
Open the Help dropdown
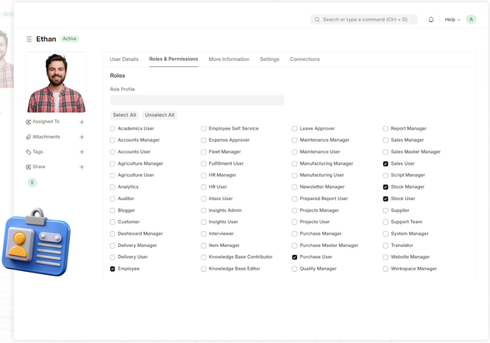(x=452, y=19)
